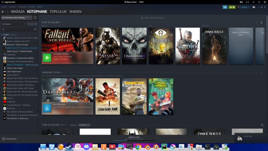Screen dimensions: 268x151
Task: Open the Oyunlar menu
Action: pos(32,7)
